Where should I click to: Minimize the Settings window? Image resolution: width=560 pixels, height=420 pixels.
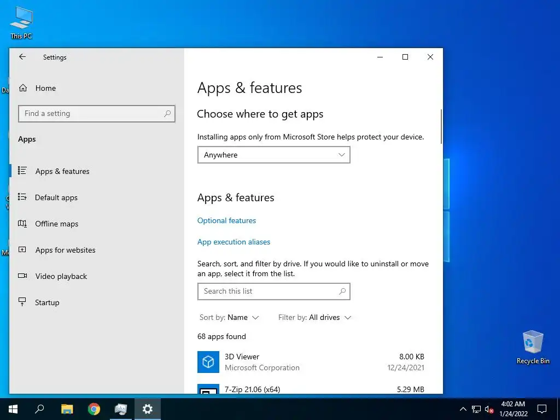(x=380, y=57)
